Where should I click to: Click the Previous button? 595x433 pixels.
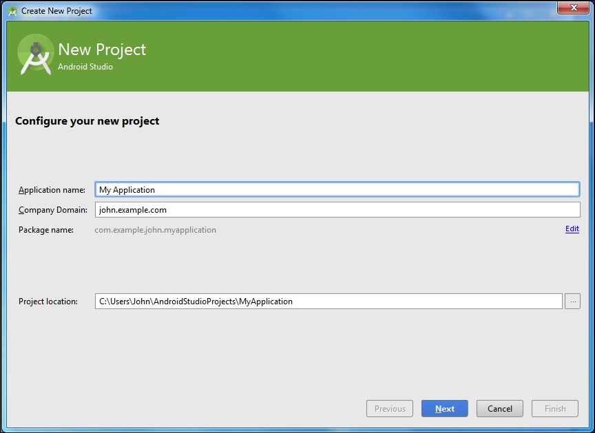click(390, 408)
